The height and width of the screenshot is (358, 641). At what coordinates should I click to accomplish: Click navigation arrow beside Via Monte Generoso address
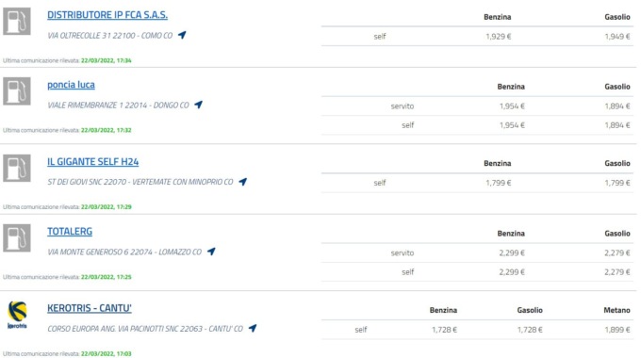tap(211, 252)
